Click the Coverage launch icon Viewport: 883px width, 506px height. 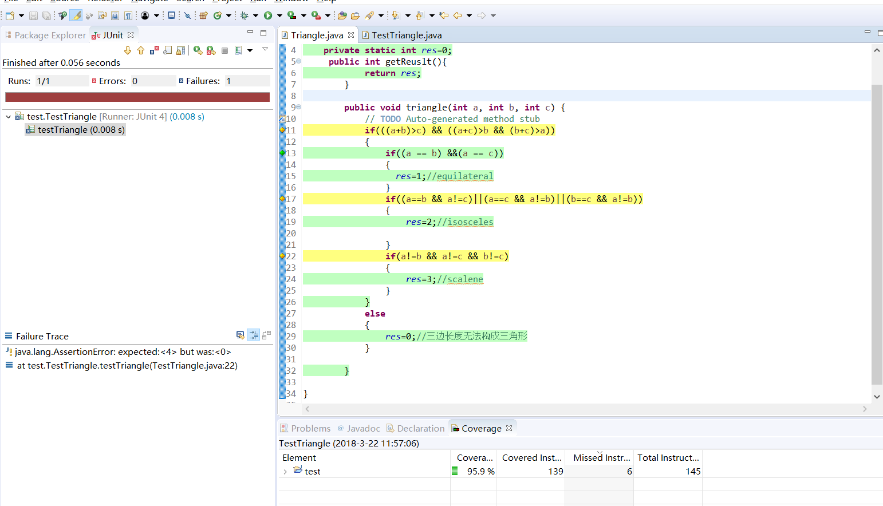coord(292,15)
